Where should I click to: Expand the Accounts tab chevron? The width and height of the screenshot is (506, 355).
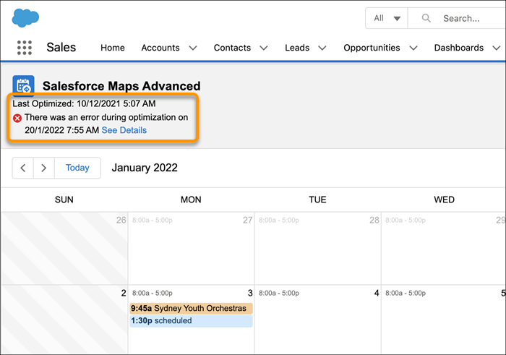click(193, 48)
